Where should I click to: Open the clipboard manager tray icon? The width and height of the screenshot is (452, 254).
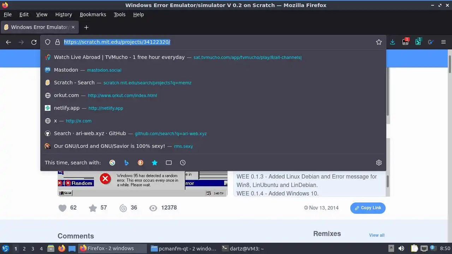coord(414,248)
